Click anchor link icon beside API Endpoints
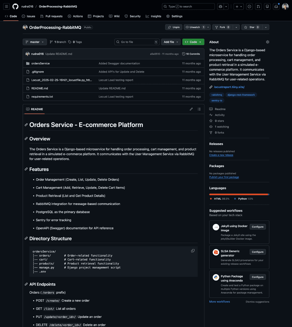Screen dimensions: 292x327 click(26, 284)
